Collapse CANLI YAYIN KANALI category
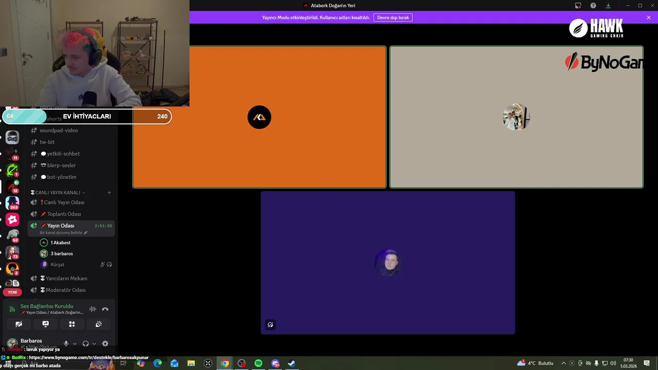Screen dimensions: 658x370 pyautogui.click(x=58, y=193)
